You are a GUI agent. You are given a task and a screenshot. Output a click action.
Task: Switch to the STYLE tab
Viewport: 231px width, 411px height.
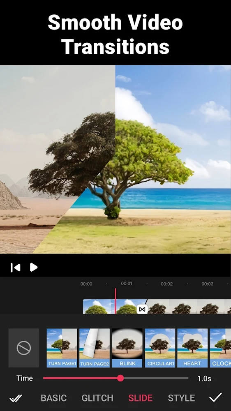coord(181,398)
